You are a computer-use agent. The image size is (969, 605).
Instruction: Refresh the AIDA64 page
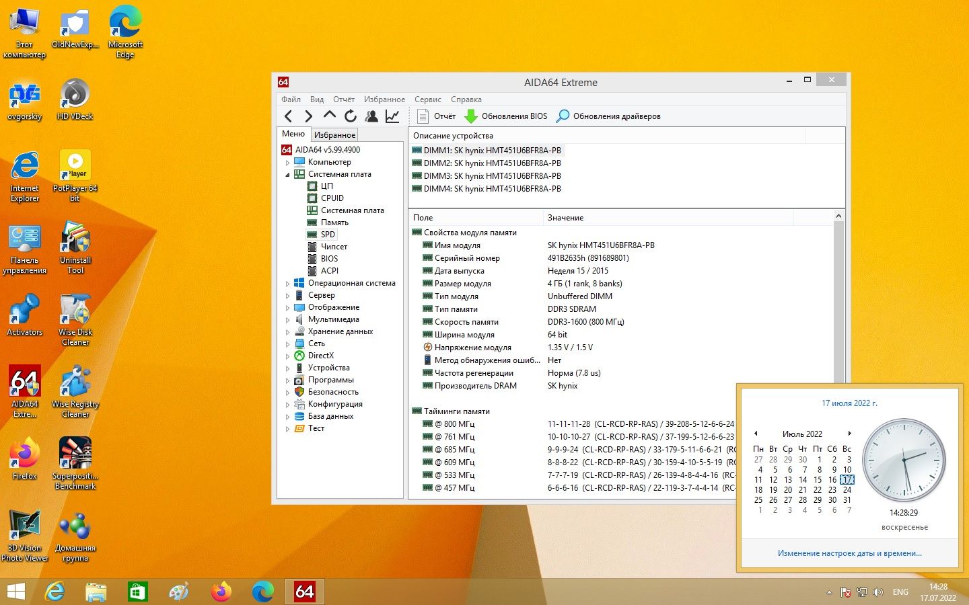tap(350, 116)
